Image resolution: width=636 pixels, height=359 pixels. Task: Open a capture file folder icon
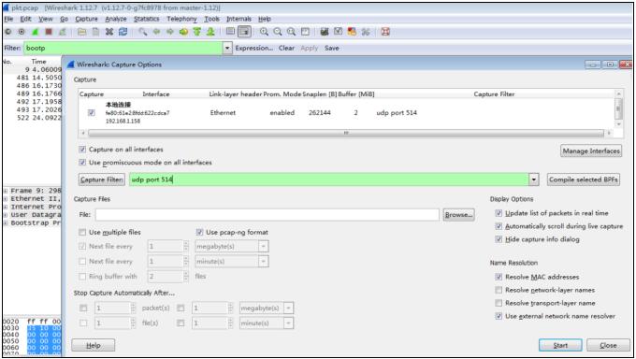click(x=82, y=32)
